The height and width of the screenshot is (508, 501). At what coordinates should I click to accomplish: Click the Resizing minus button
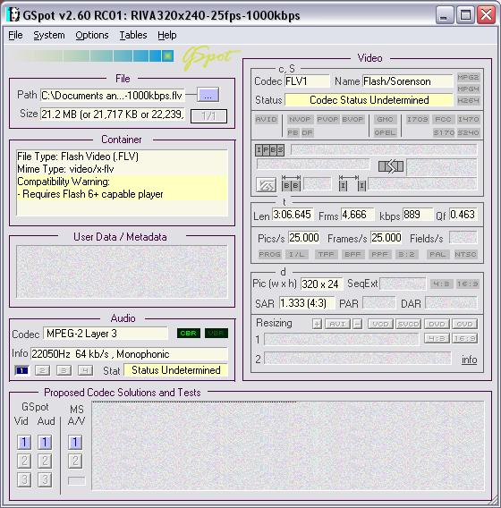pos(358,324)
